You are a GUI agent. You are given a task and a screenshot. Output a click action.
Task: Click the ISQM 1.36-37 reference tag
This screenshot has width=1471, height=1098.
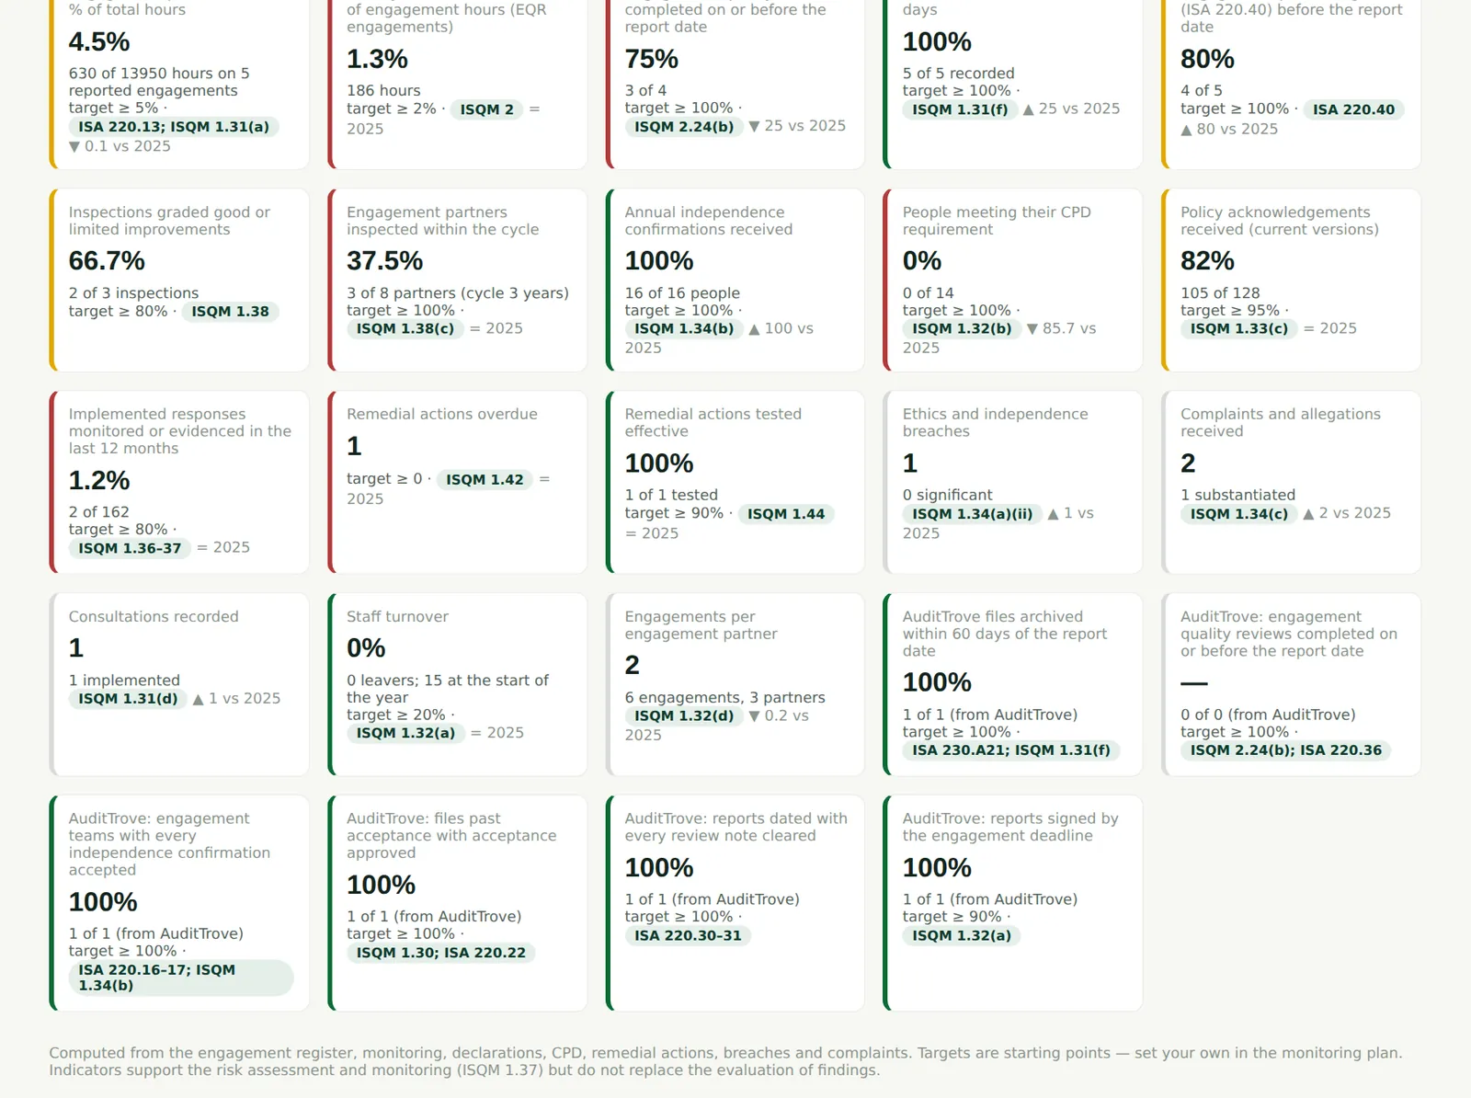point(130,548)
